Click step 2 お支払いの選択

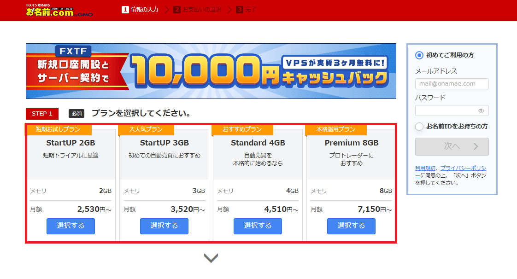[x=198, y=10]
